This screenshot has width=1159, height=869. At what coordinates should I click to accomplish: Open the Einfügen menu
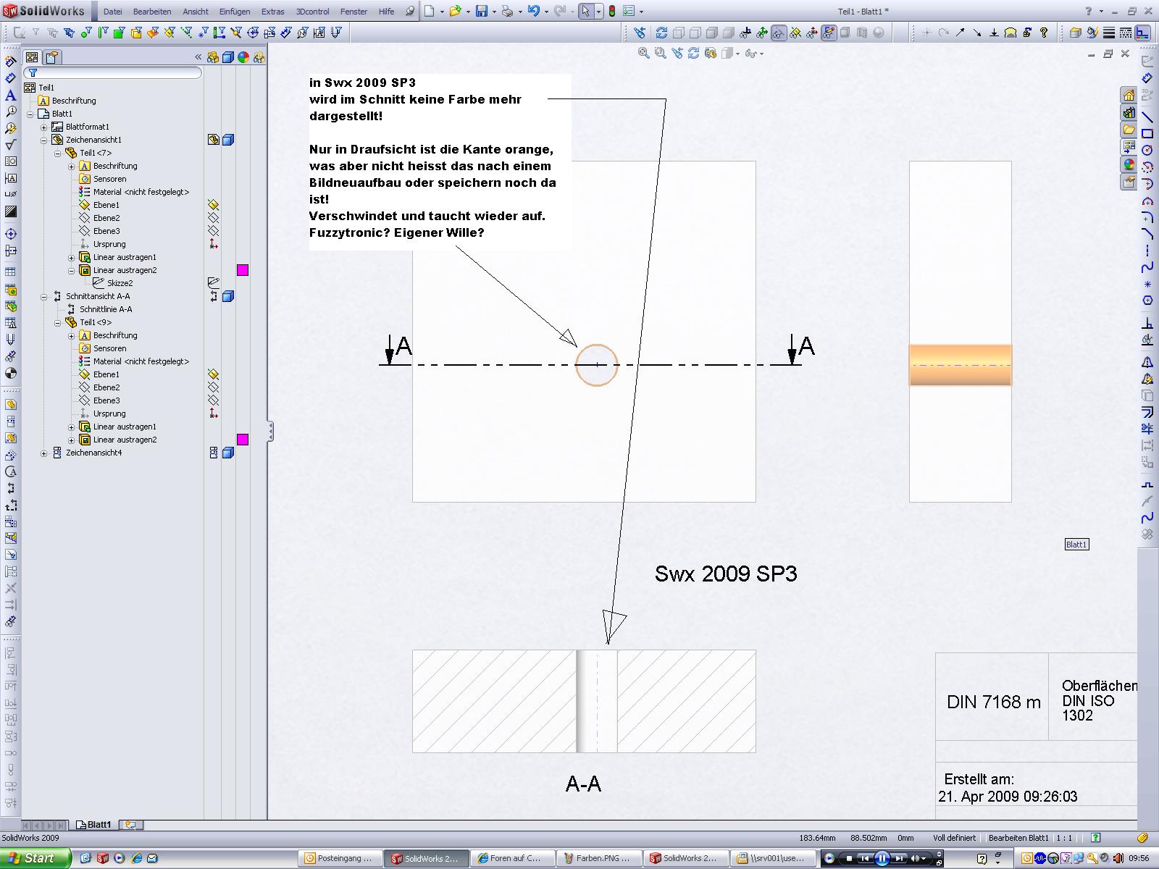235,12
